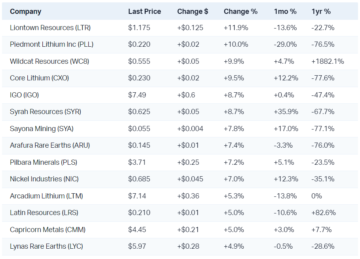This screenshot has height=259, width=360.
Task: Open Arafura Rare Earths (ARU) link
Action: (x=50, y=145)
